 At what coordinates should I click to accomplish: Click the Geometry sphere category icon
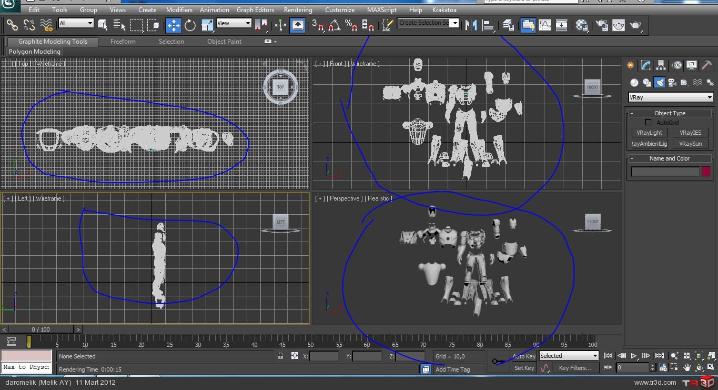coord(634,83)
